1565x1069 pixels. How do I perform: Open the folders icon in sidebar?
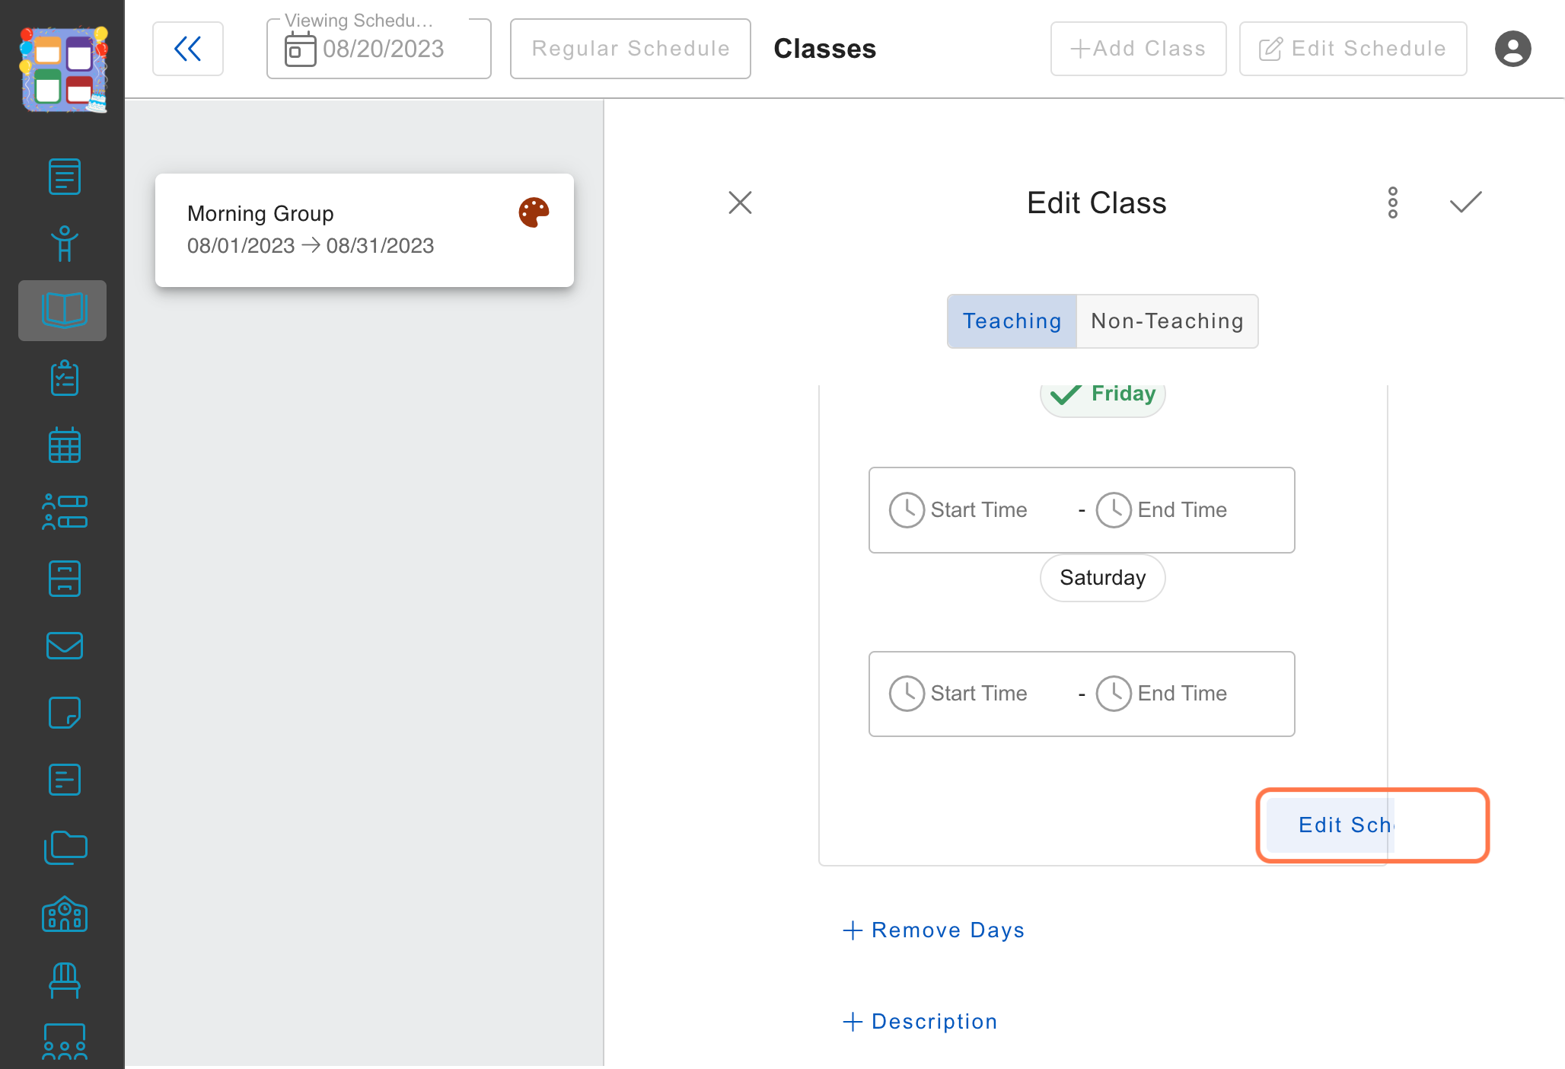click(x=65, y=847)
